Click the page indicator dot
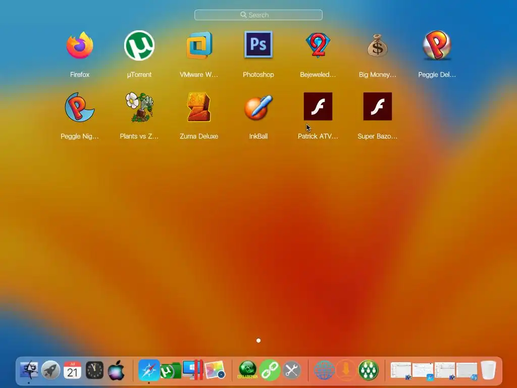517x388 pixels. coord(258,341)
